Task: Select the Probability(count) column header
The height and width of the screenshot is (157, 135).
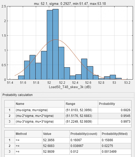Action: tap(85, 134)
